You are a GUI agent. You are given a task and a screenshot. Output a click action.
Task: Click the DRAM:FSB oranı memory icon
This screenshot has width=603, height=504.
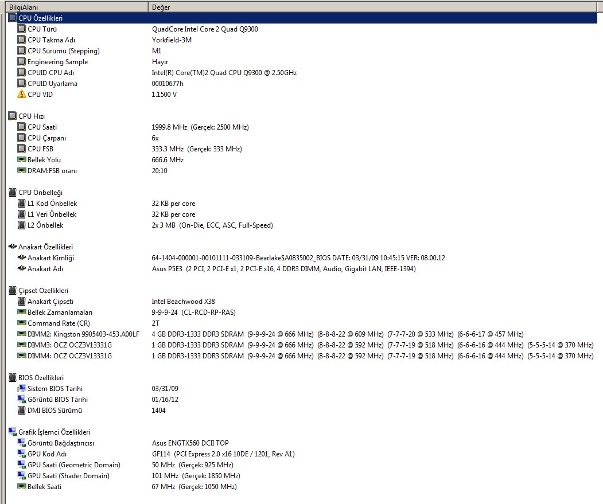tap(22, 170)
